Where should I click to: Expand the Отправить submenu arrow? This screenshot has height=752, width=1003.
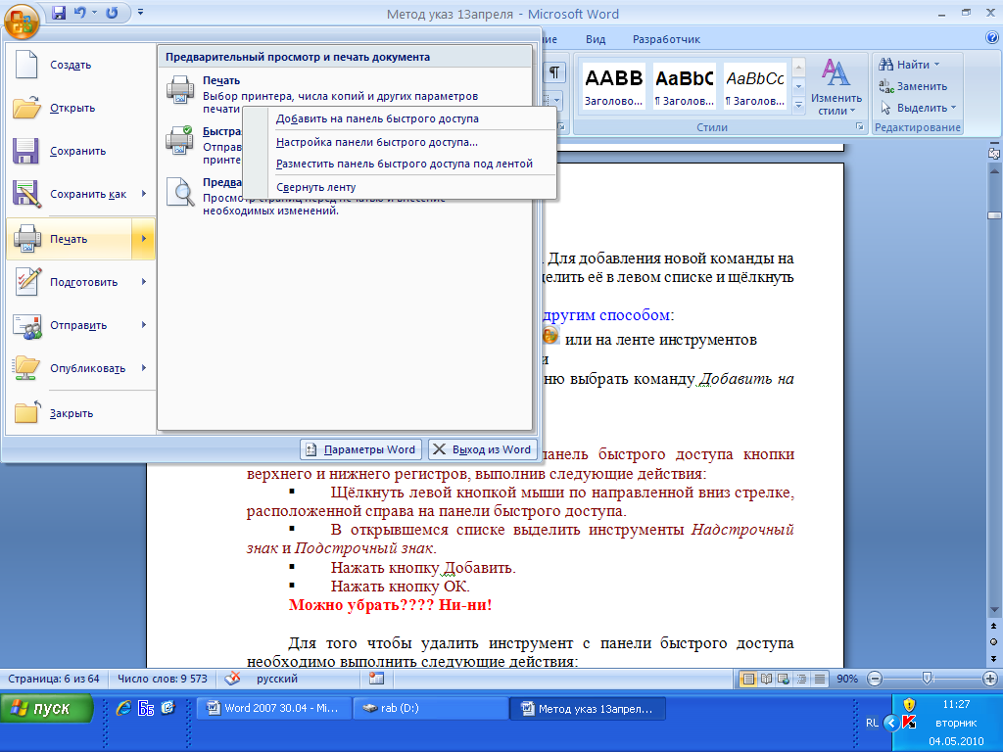(144, 325)
